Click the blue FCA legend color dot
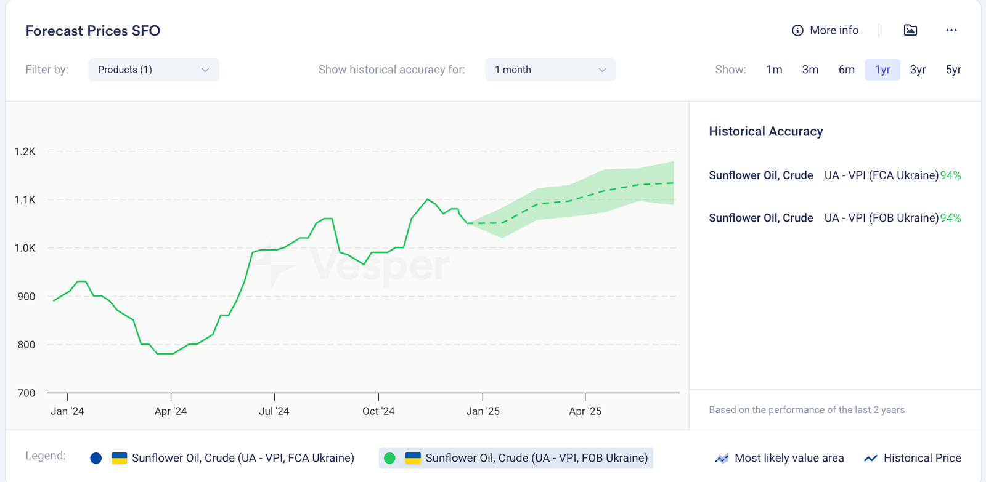 coord(96,458)
